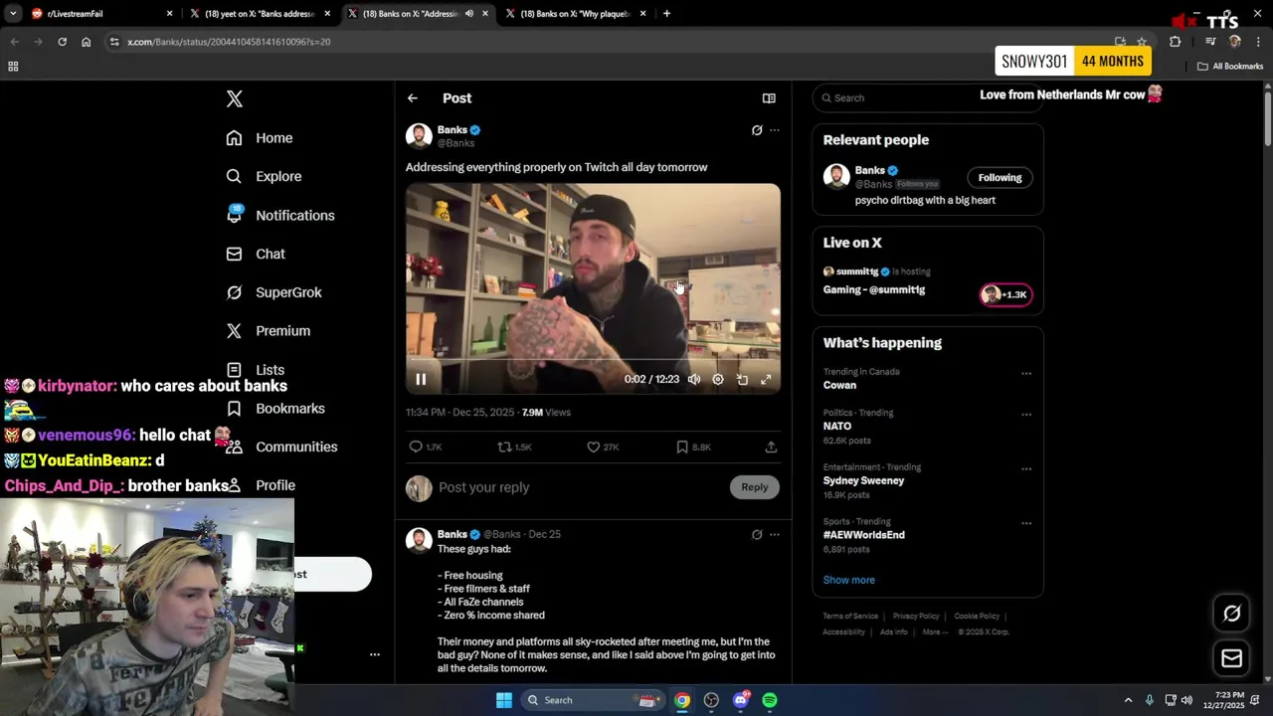The height and width of the screenshot is (716, 1273).
Task: Click the Following button for Banks
Action: click(1000, 178)
